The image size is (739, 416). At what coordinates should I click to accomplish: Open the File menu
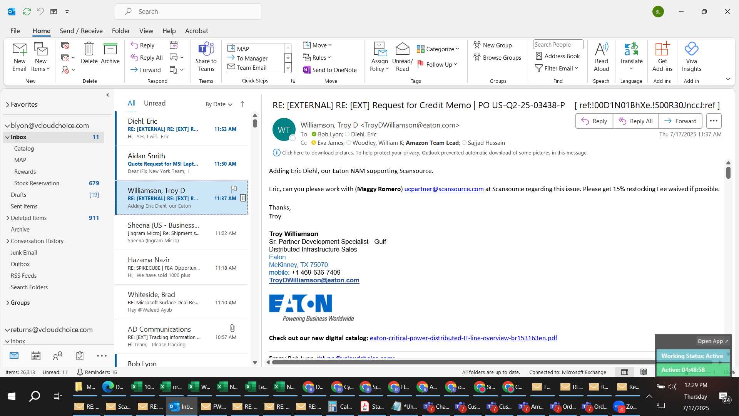click(15, 31)
